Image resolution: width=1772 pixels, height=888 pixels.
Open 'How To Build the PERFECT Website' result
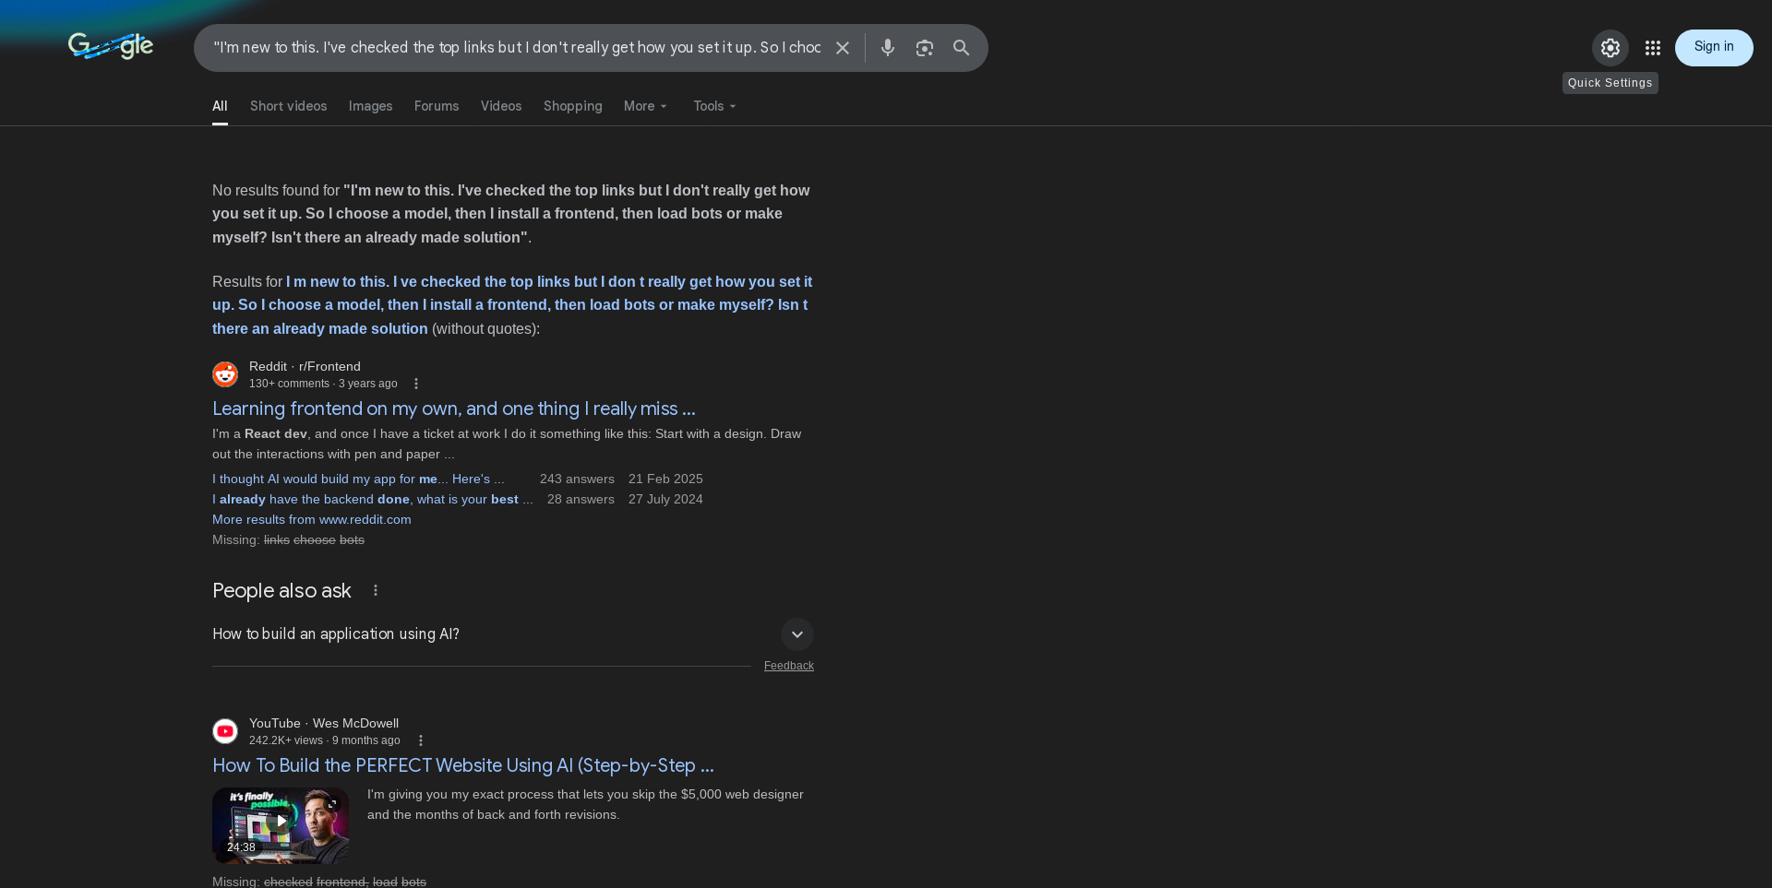463,765
